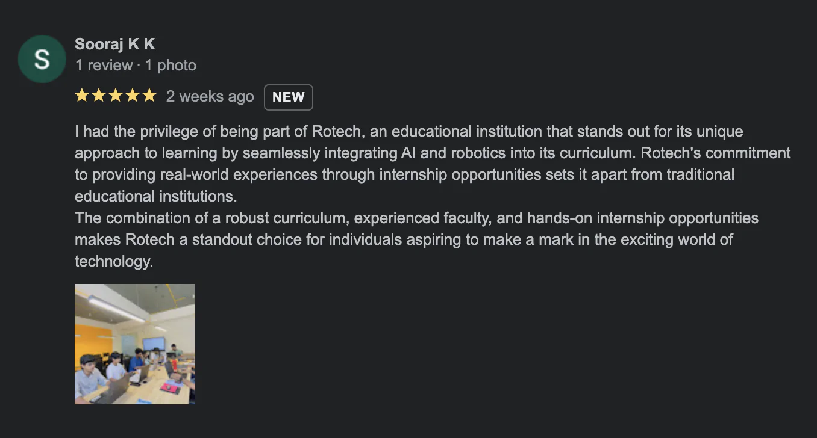
Task: Click the final word "technology."
Action: click(114, 261)
